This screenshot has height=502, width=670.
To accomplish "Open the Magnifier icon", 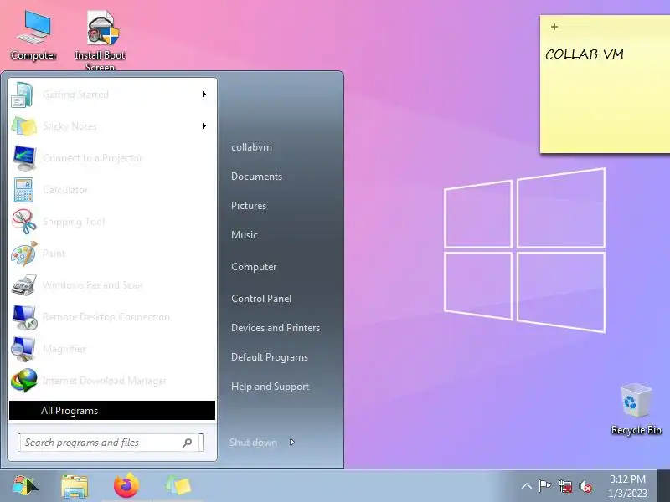I will pos(23,349).
